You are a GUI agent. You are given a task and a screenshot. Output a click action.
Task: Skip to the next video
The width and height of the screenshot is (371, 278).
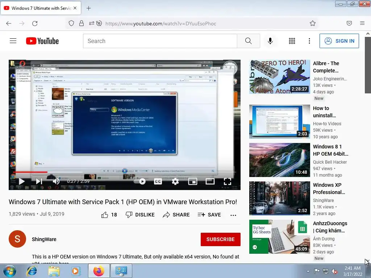point(39,181)
